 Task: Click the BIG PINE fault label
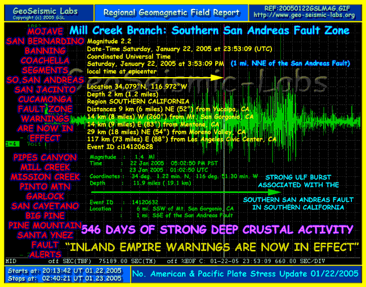tap(45, 216)
